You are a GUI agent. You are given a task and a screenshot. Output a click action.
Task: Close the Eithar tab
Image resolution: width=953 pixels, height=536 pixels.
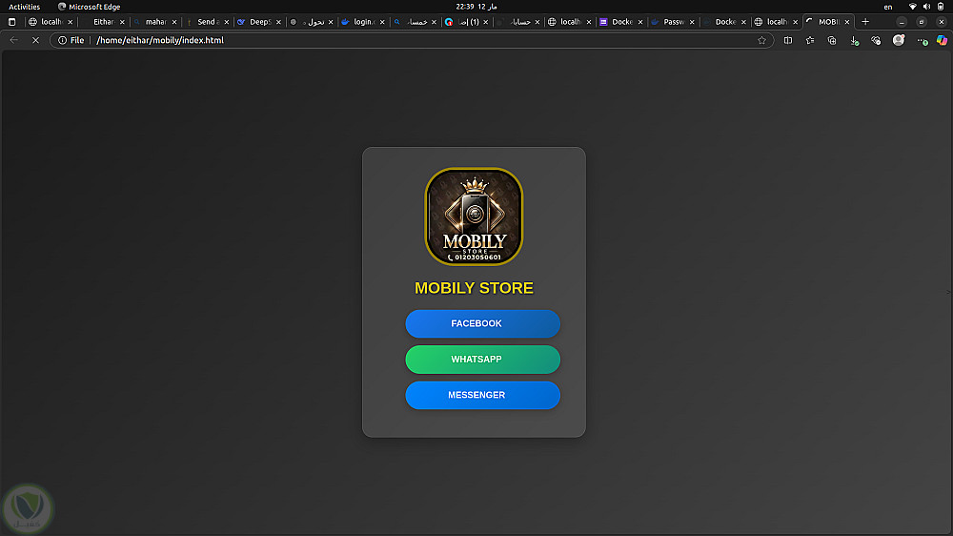122,22
